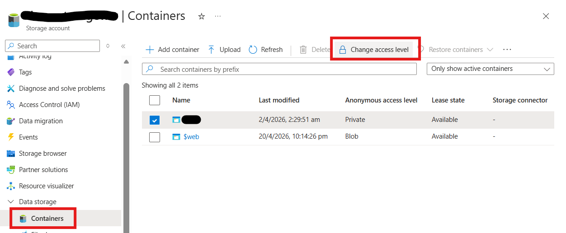Open Resource visualizer in sidebar

(47, 186)
